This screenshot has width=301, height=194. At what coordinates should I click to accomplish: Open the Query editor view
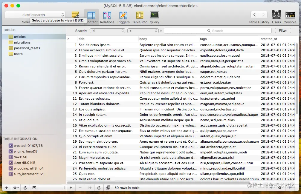tap(154, 17)
